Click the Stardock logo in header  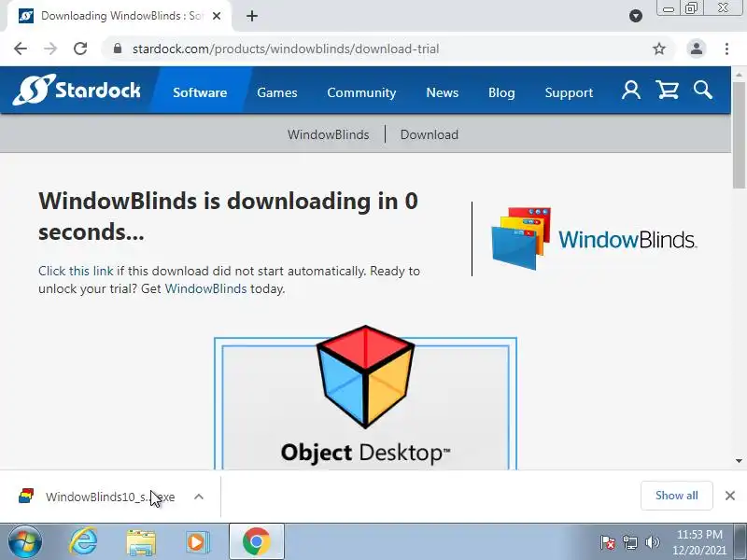pyautogui.click(x=77, y=90)
